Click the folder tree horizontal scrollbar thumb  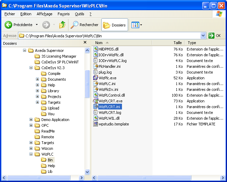pos(39,178)
